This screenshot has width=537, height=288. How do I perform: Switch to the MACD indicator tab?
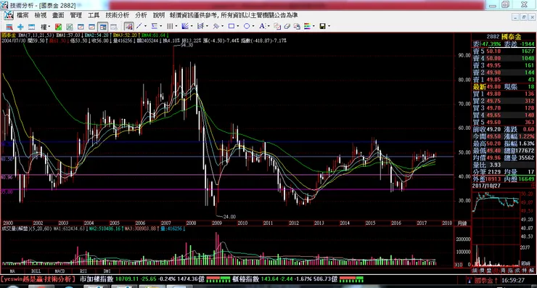tap(60, 271)
